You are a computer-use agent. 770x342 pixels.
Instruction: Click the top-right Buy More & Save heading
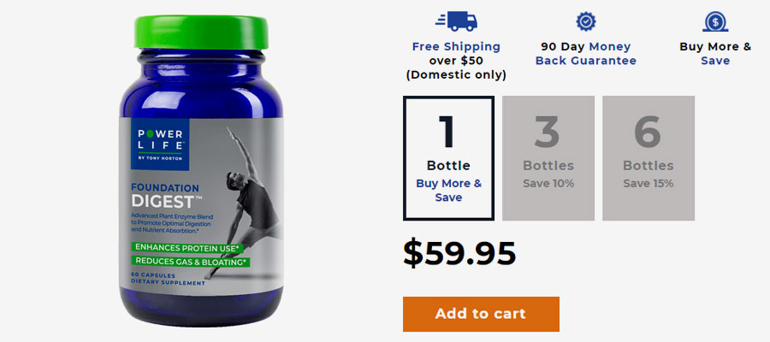(x=715, y=54)
